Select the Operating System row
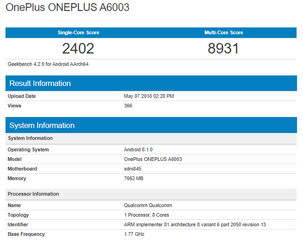 click(28, 150)
